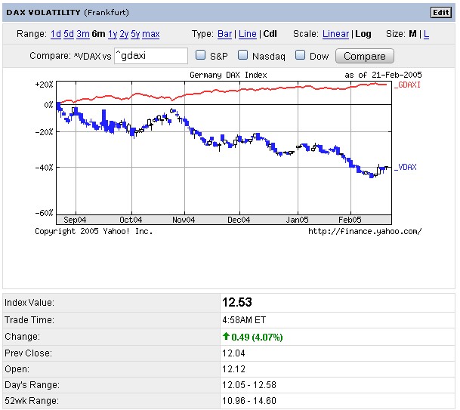Click the Open value 12.12
Image resolution: width=460 pixels, height=410 pixels.
[x=233, y=369]
